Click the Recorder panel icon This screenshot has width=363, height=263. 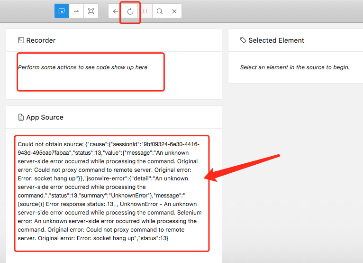click(x=21, y=40)
